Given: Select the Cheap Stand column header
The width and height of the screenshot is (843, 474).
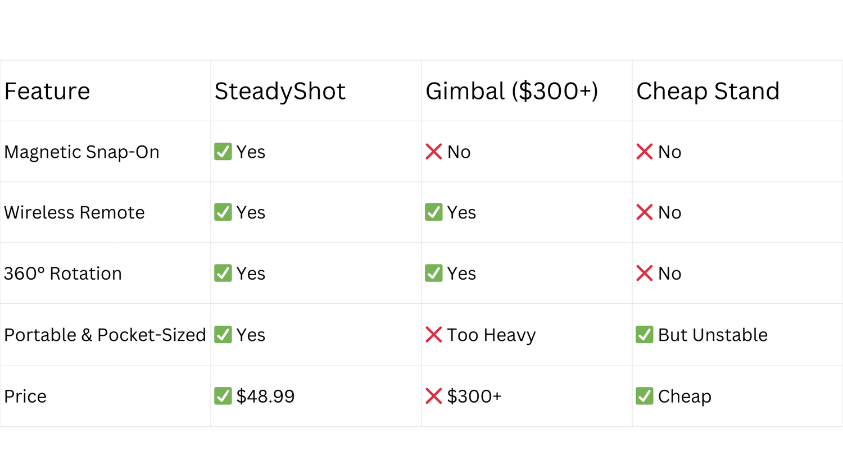Looking at the screenshot, I should point(708,92).
